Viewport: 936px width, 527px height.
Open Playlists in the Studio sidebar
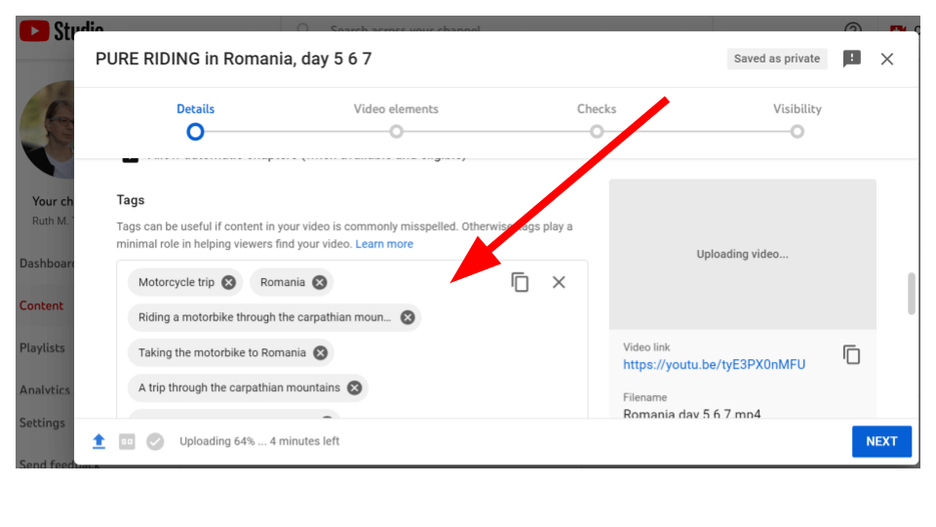[42, 347]
